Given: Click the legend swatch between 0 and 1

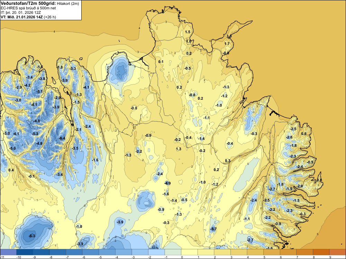Looking at the screenshot, I should pyautogui.click(x=190, y=252).
